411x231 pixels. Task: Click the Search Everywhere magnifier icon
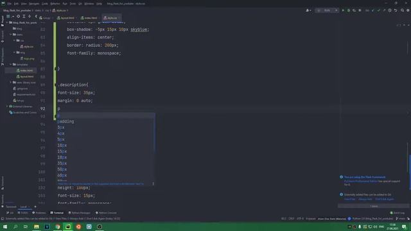coord(403,10)
